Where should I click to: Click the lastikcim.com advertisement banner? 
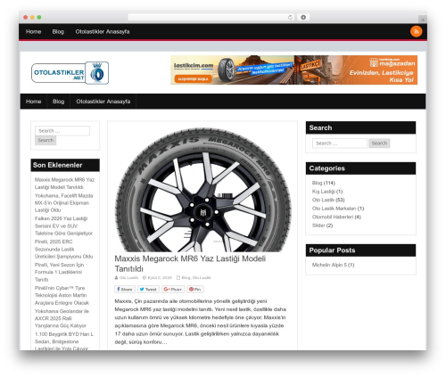[x=293, y=70]
